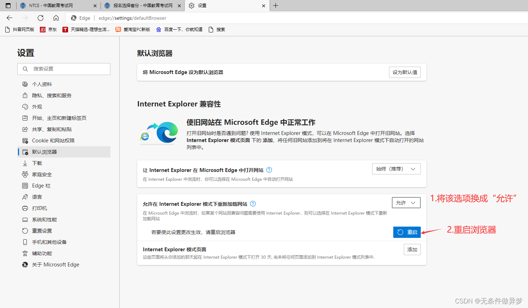Viewport: 528px width, 308px height.
Task: Click the 搜索设置 search field
Action: click(64, 69)
